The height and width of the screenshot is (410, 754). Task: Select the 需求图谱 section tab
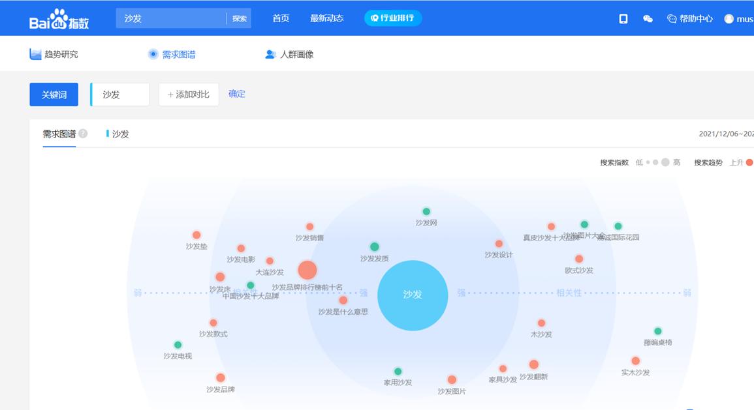point(59,134)
